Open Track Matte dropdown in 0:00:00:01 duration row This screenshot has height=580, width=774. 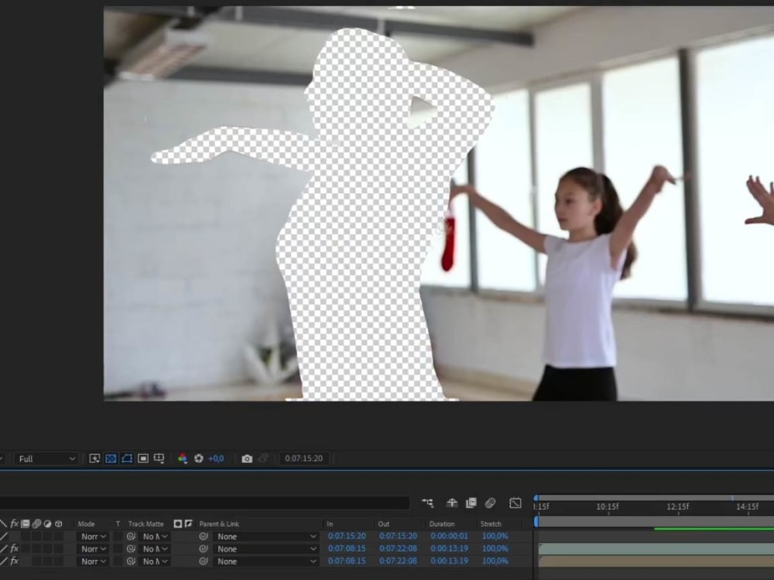156,536
